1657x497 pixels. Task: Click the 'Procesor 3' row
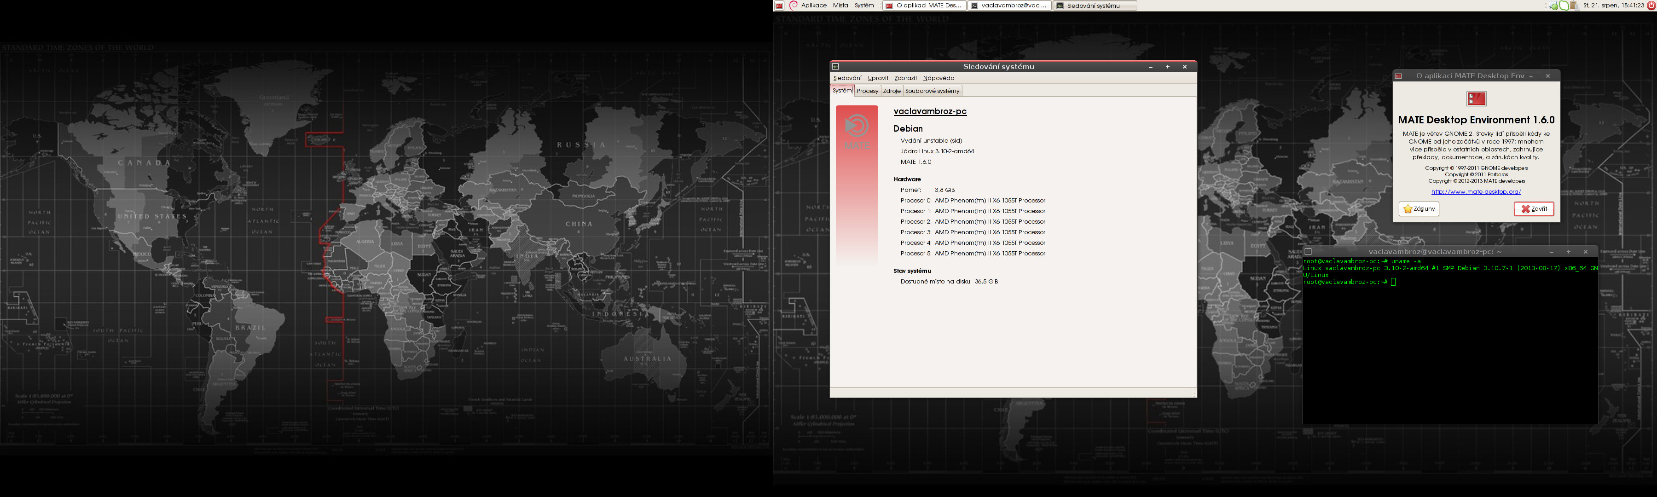point(973,232)
